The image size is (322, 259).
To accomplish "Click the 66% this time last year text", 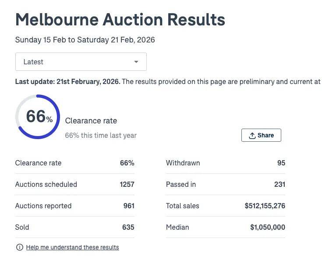I will tap(101, 136).
